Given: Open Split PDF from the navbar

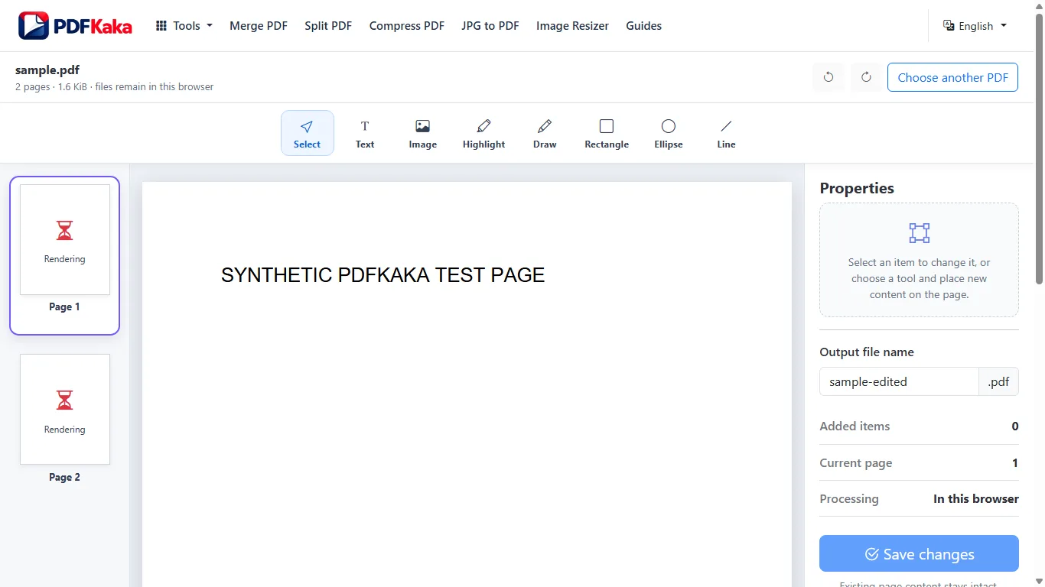Looking at the screenshot, I should [x=328, y=26].
